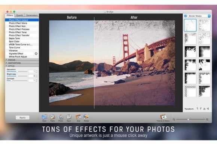The width and height of the screenshot is (217, 145).
Task: Select Photo Effect Process filter
Action: (x=22, y=29)
